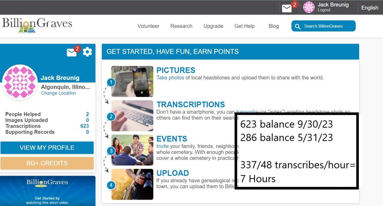
Task: Click the TRANSCRIPTIONS heading
Action: pos(191,104)
